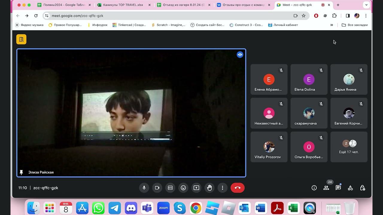This screenshot has height=215, width=383.
Task: Reload the Meet page
Action: (36, 16)
